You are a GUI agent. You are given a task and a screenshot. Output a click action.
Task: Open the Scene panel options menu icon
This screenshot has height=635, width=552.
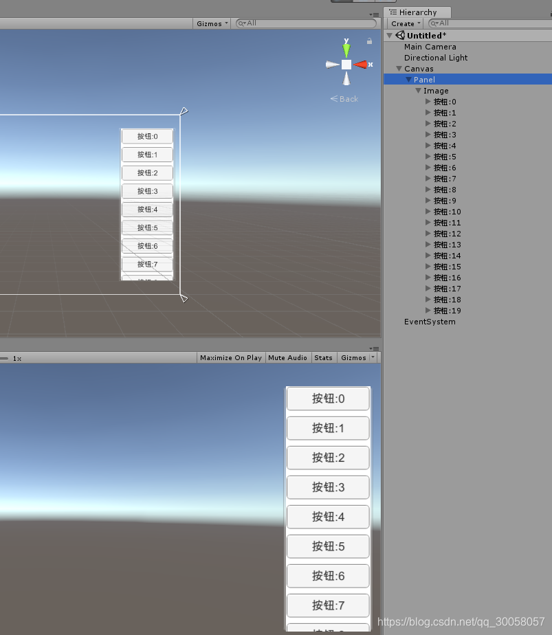pyautogui.click(x=374, y=14)
